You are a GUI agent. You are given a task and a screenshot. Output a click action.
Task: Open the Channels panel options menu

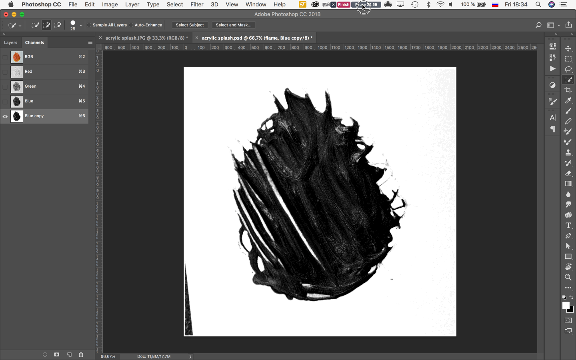coord(90,42)
